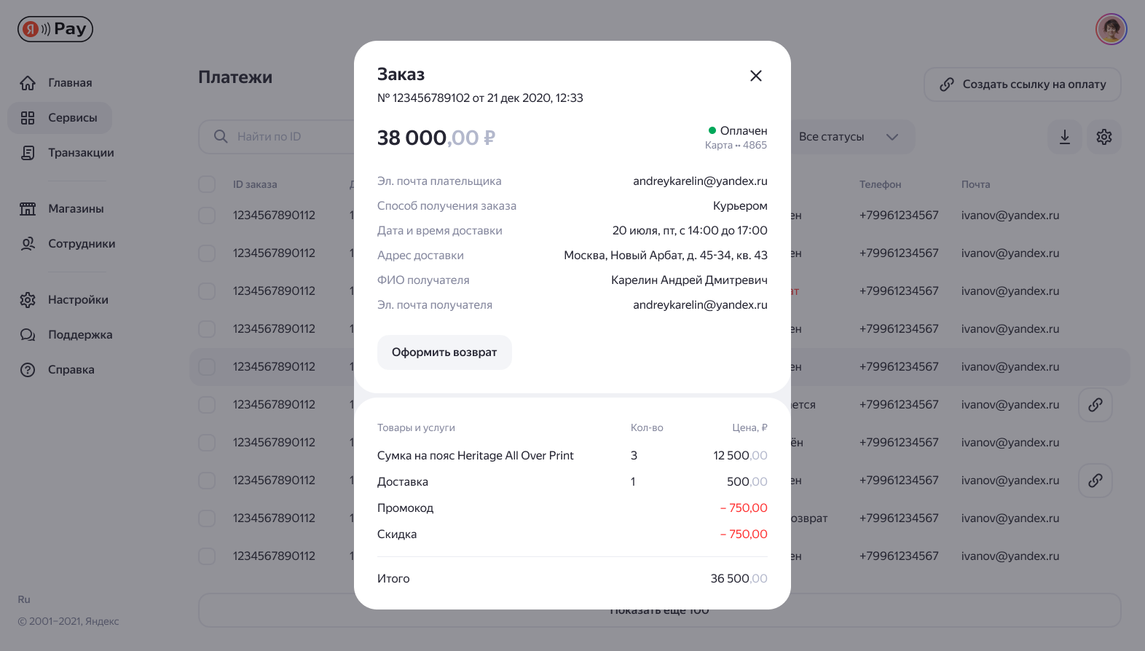Screen dimensions: 1145x651
Task: Open the user profile avatar
Action: tap(1111, 29)
